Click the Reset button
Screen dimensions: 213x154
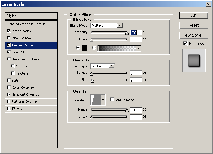pos(194,25)
